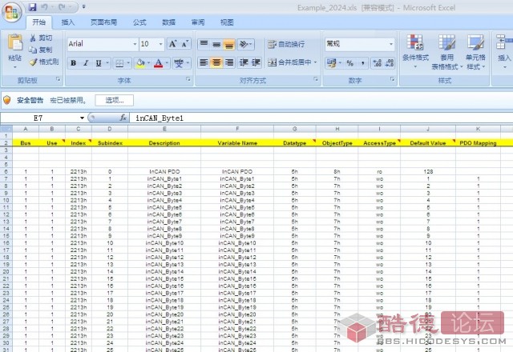Image resolution: width=513 pixels, height=352 pixels.
Task: Select the Format Painter tool
Action: pos(44,62)
